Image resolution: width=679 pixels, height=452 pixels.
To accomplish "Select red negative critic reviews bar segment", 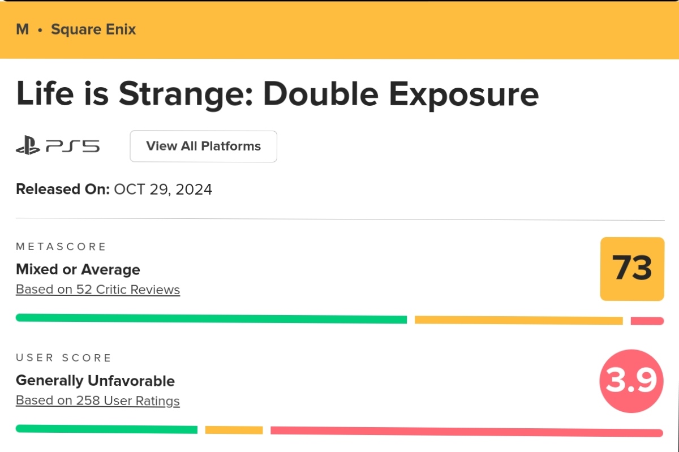I will click(x=647, y=321).
